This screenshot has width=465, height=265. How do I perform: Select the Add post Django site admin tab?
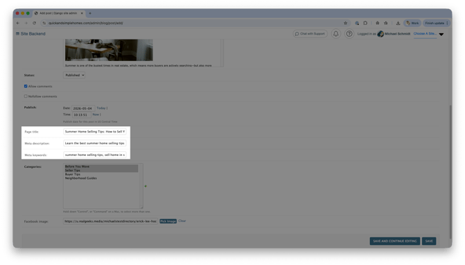[x=58, y=13]
